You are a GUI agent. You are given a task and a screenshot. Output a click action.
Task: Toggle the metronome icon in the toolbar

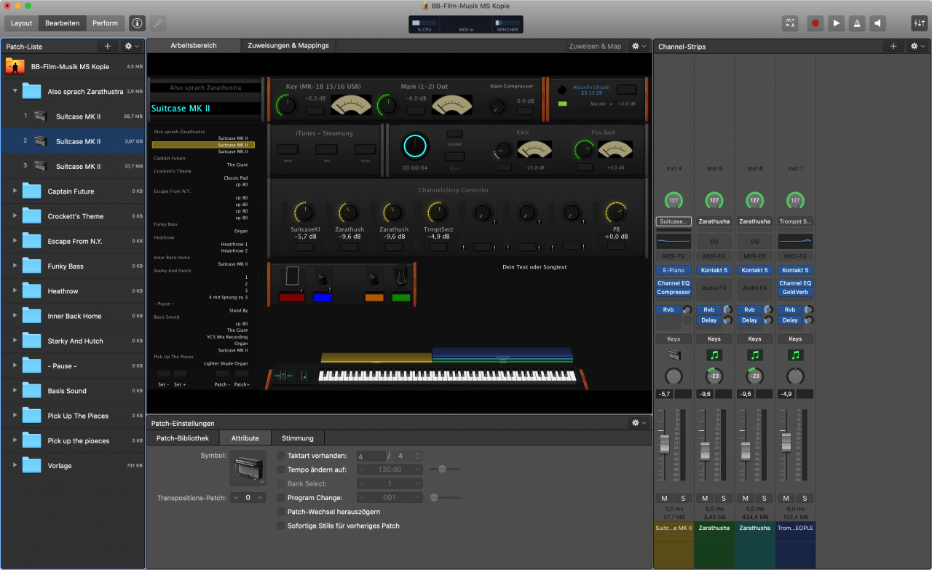[858, 23]
